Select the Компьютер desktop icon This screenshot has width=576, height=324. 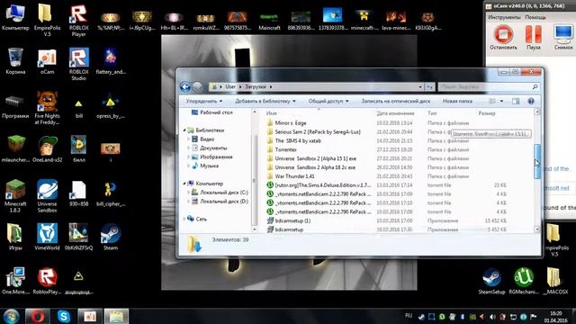[x=15, y=17]
